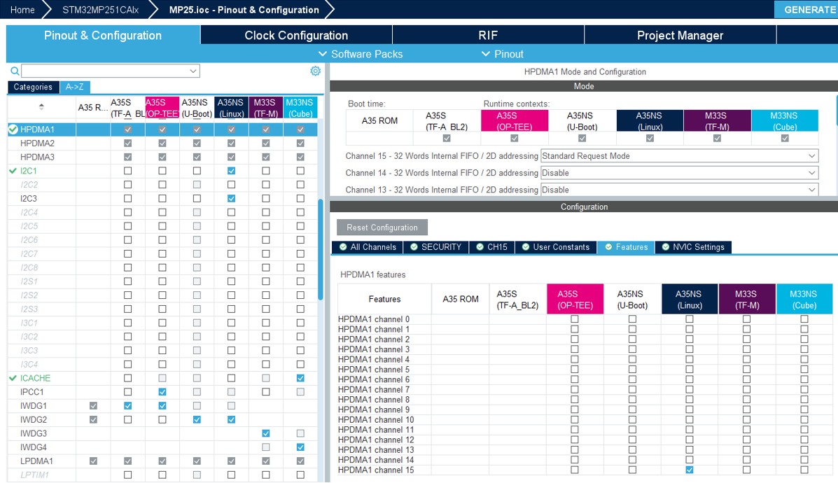Click the 'HPDMA1 features' heading text
Image resolution: width=838 pixels, height=483 pixels.
(373, 274)
